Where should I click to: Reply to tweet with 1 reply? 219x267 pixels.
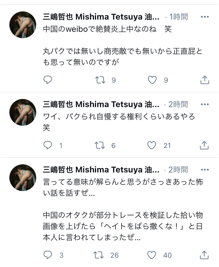[48, 145]
